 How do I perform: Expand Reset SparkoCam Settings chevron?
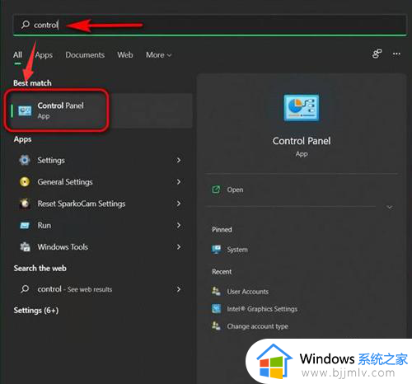point(179,204)
